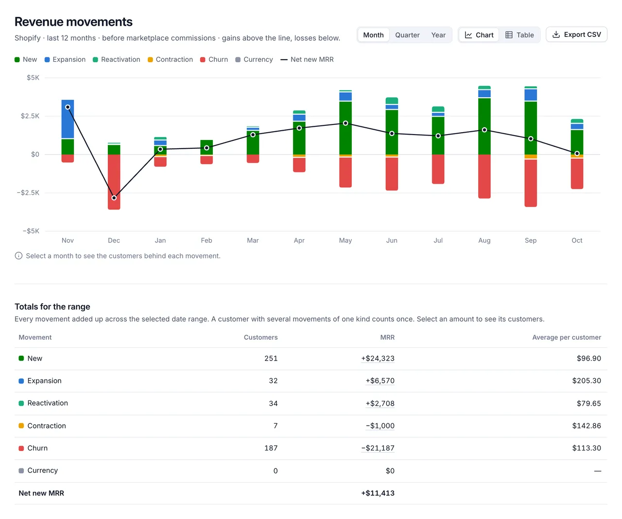The image size is (622, 519).
Task: Click the Churn customers count 187
Action: pyautogui.click(x=271, y=448)
